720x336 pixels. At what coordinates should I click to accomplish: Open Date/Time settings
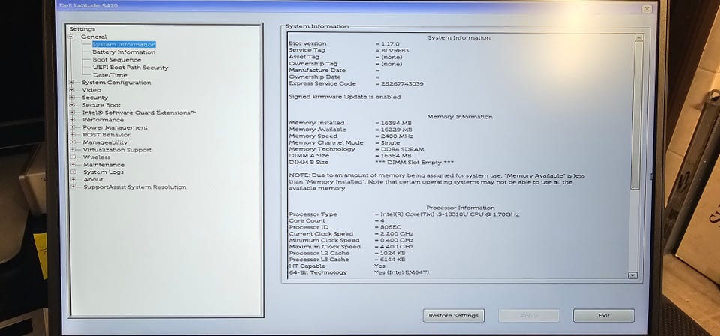click(x=110, y=75)
